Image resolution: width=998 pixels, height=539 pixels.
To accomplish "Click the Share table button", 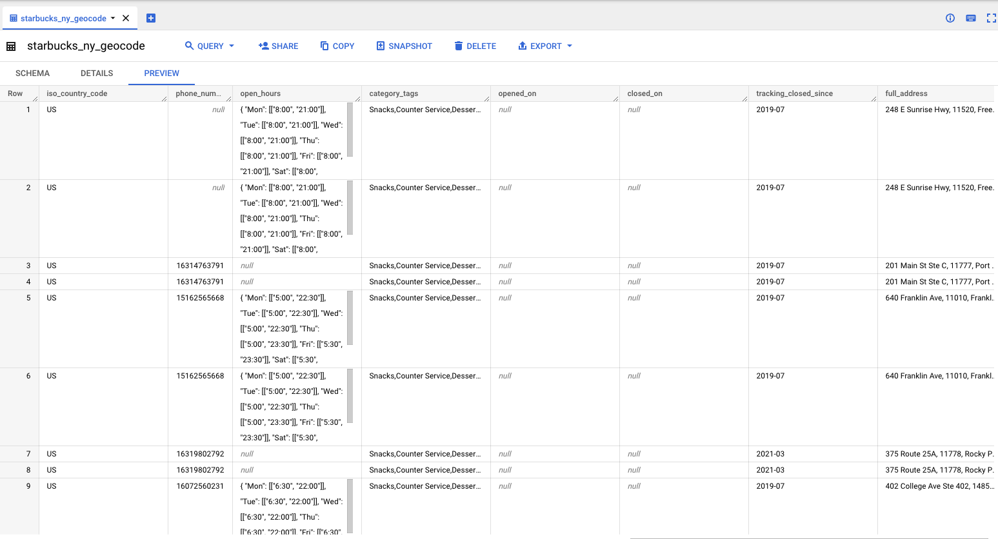I will click(278, 46).
